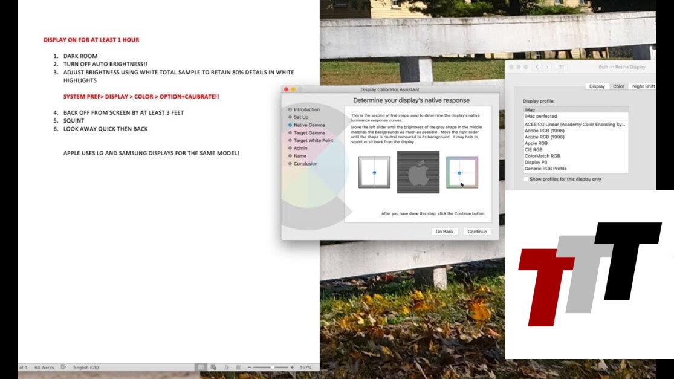Enable Show profiles for this display only
Viewport: 674px width, 379px height.
coord(527,180)
